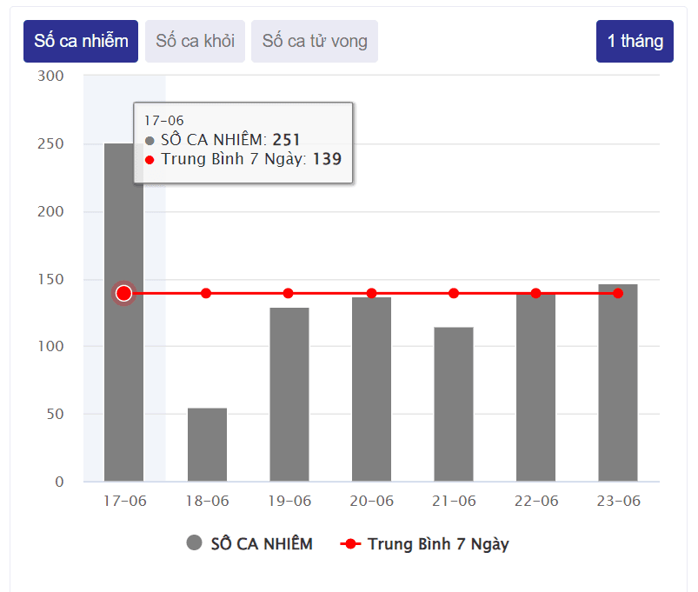Screen dimensions: 698x592
Task: Select the 18-06 bar
Action: [207, 445]
